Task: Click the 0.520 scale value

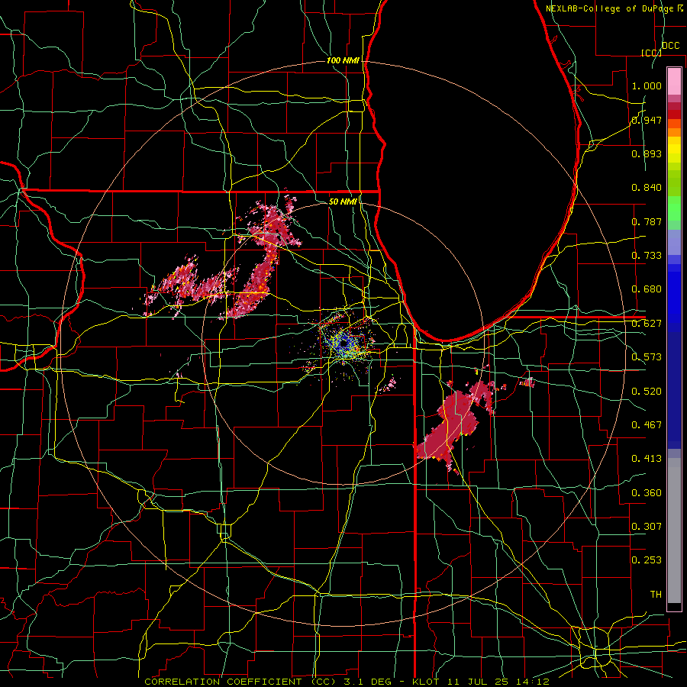Action: tap(647, 392)
